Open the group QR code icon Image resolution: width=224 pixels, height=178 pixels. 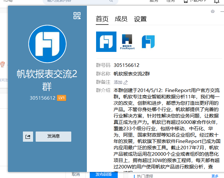click(77, 16)
